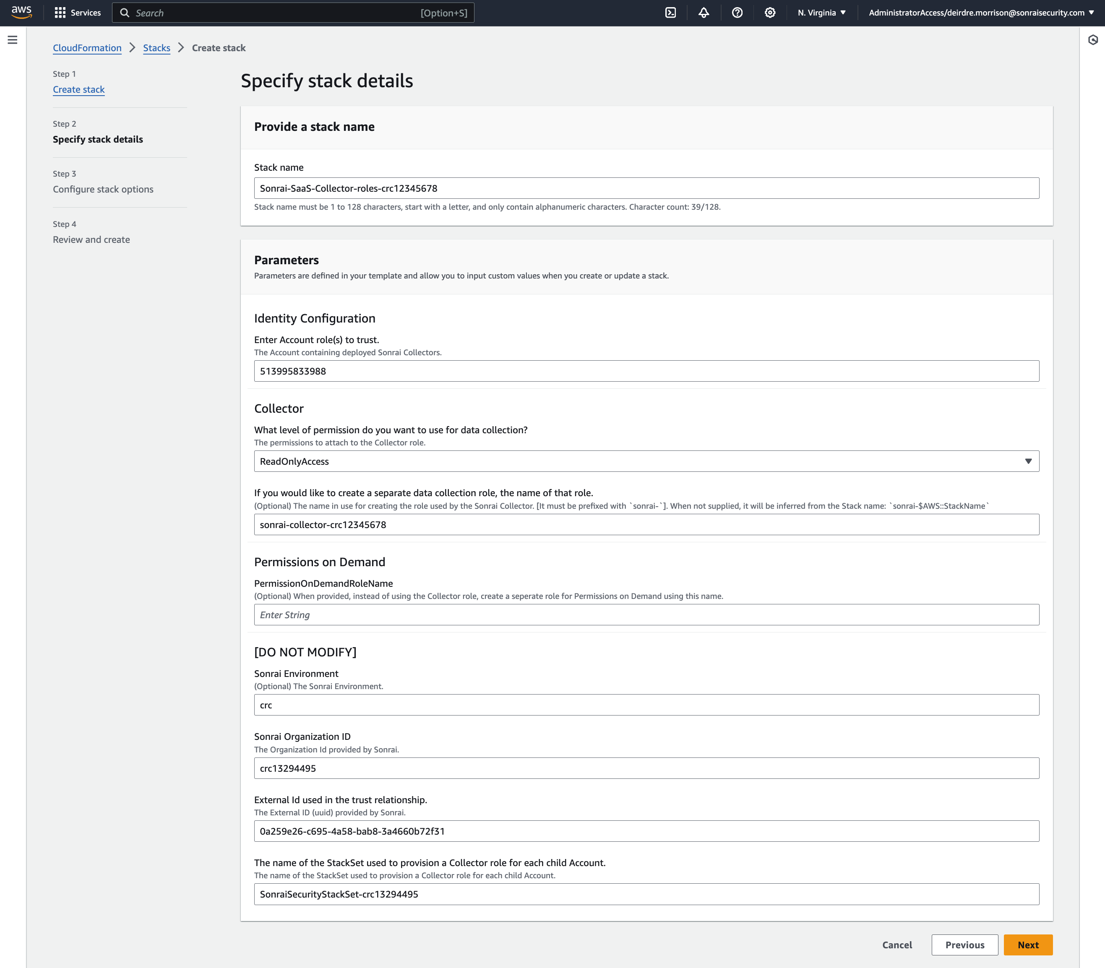
Task: Click the AWS logo home icon
Action: coord(22,13)
